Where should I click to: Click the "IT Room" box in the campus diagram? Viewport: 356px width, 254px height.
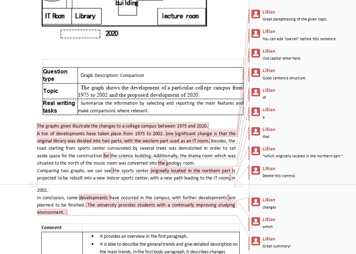point(57,16)
